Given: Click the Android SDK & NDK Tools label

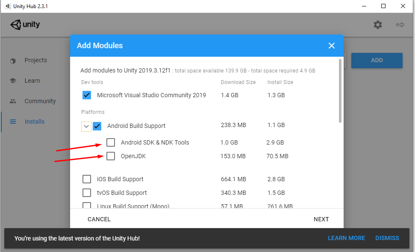Looking at the screenshot, I should (x=155, y=142).
